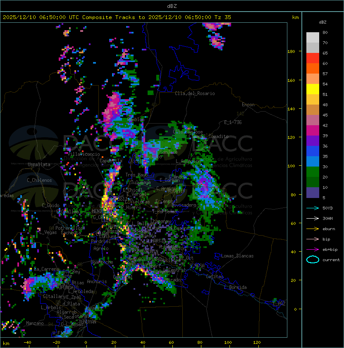Click the mauve 42-45 dBZ swatch

[x=313, y=120]
